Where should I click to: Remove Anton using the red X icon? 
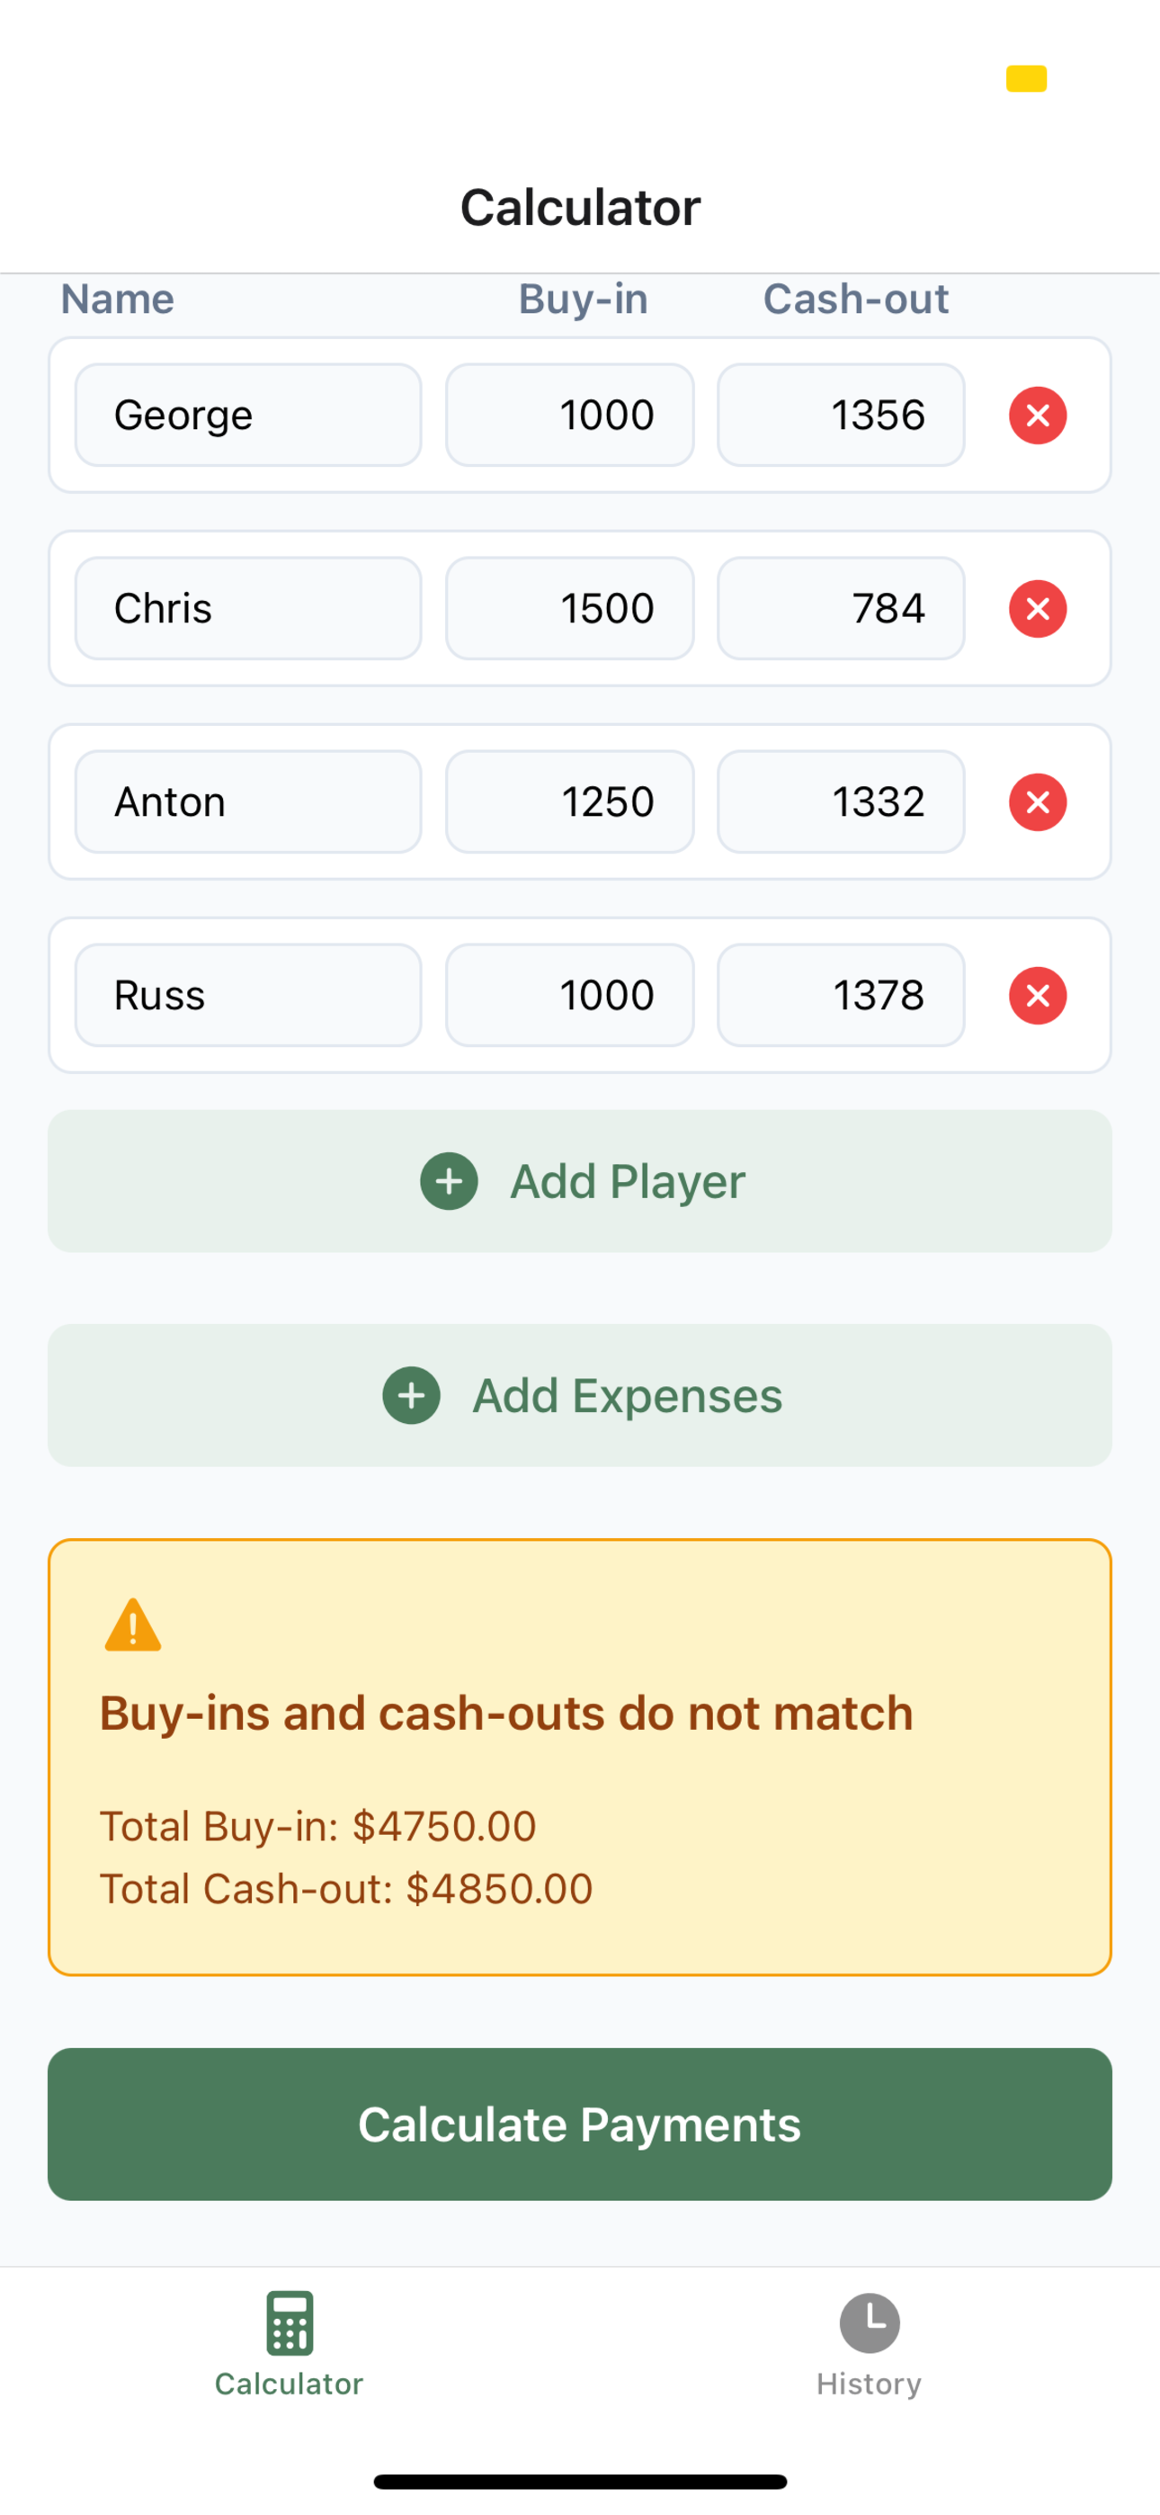pyautogui.click(x=1037, y=801)
